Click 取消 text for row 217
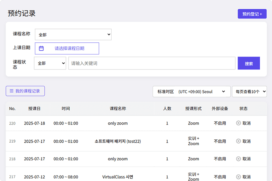 tap(246, 177)
